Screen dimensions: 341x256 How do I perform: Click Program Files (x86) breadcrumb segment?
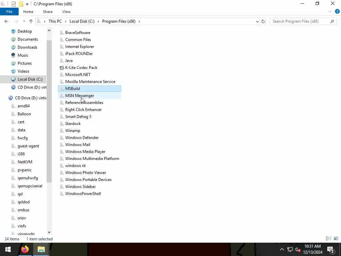pos(119,21)
